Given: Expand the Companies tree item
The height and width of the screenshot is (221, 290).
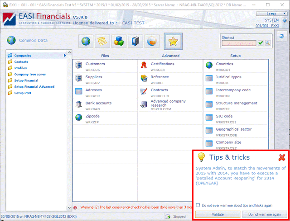Looking at the screenshot, I should tap(65, 56).
